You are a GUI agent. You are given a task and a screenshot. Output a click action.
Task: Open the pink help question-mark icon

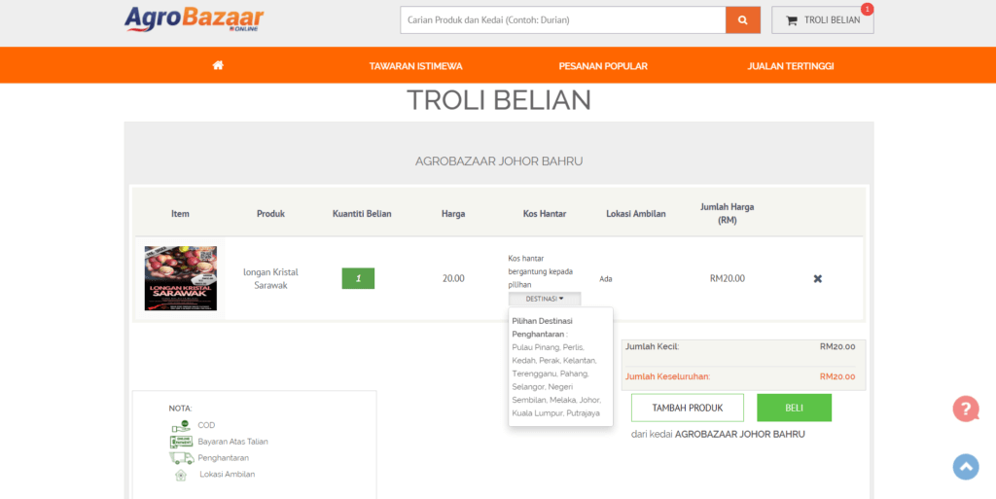pyautogui.click(x=966, y=409)
